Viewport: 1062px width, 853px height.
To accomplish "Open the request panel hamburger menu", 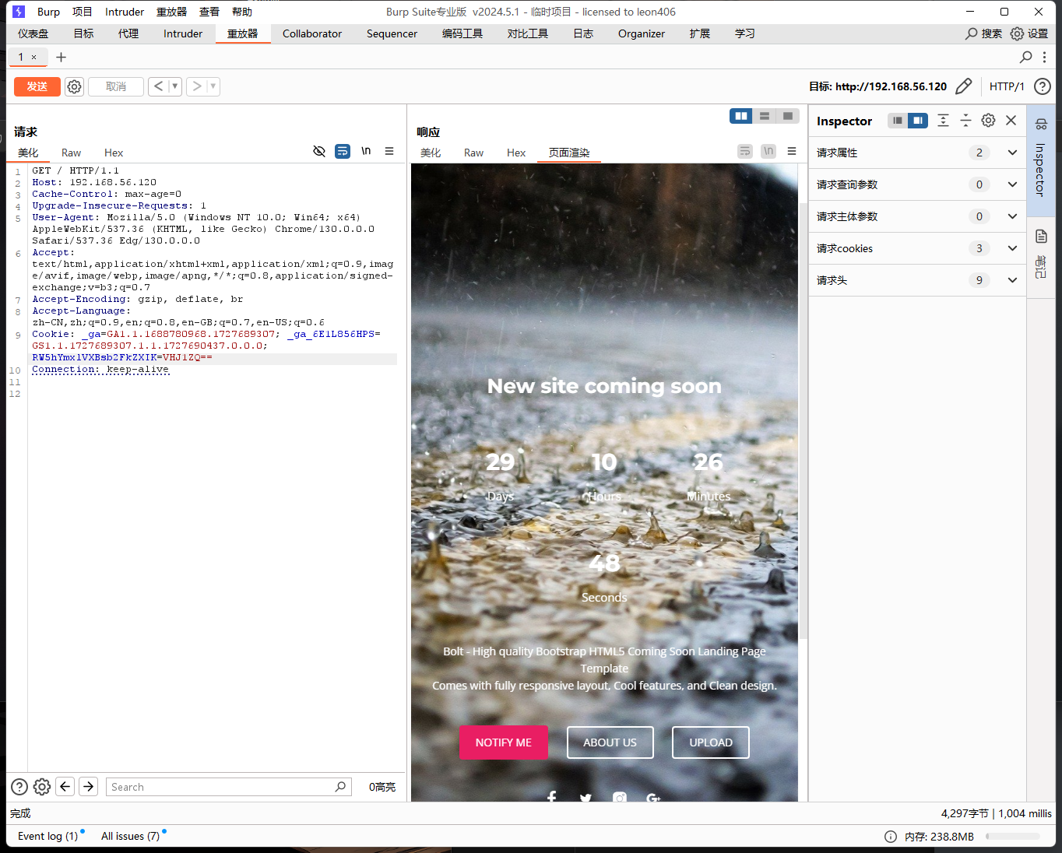I will [x=389, y=151].
